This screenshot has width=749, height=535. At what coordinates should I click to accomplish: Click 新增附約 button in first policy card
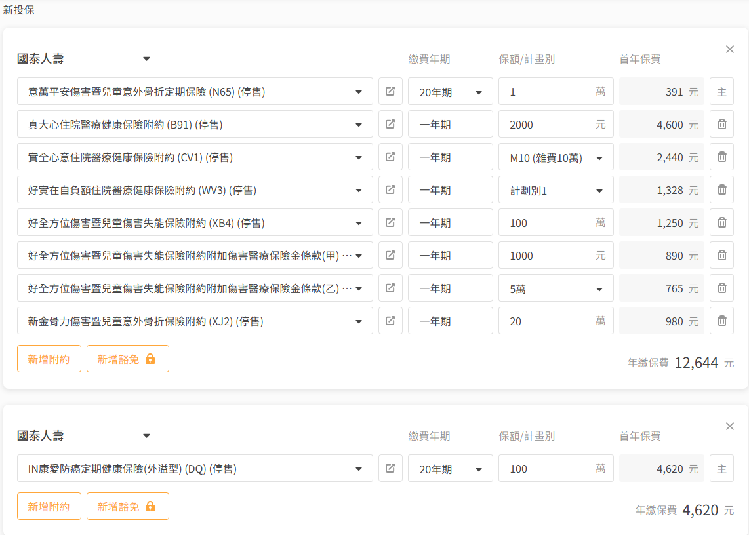point(49,359)
